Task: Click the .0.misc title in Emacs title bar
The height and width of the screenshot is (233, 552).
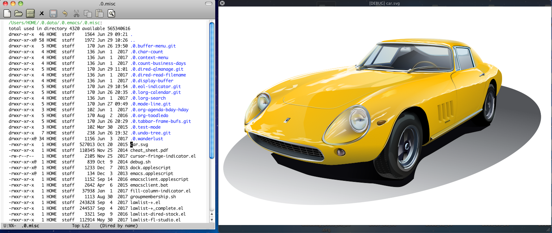Action: pyautogui.click(x=107, y=3)
